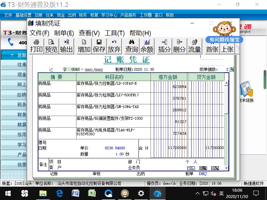Open the 查看(V) menu
This screenshot has width=267, height=200.
point(89,33)
